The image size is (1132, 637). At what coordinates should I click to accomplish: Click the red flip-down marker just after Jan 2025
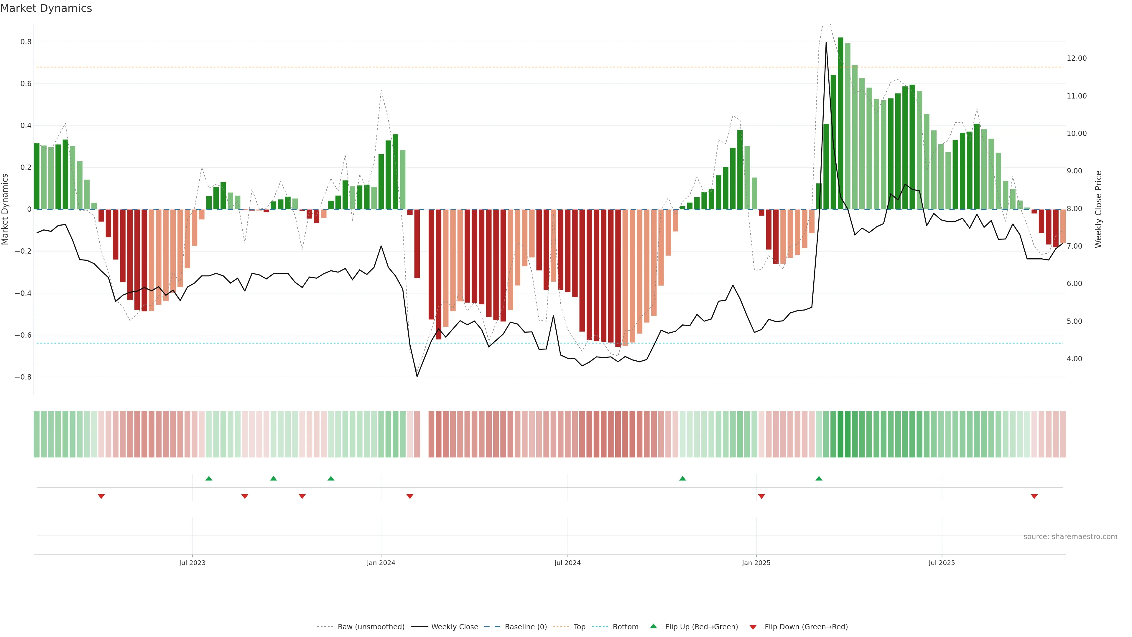pyautogui.click(x=761, y=496)
